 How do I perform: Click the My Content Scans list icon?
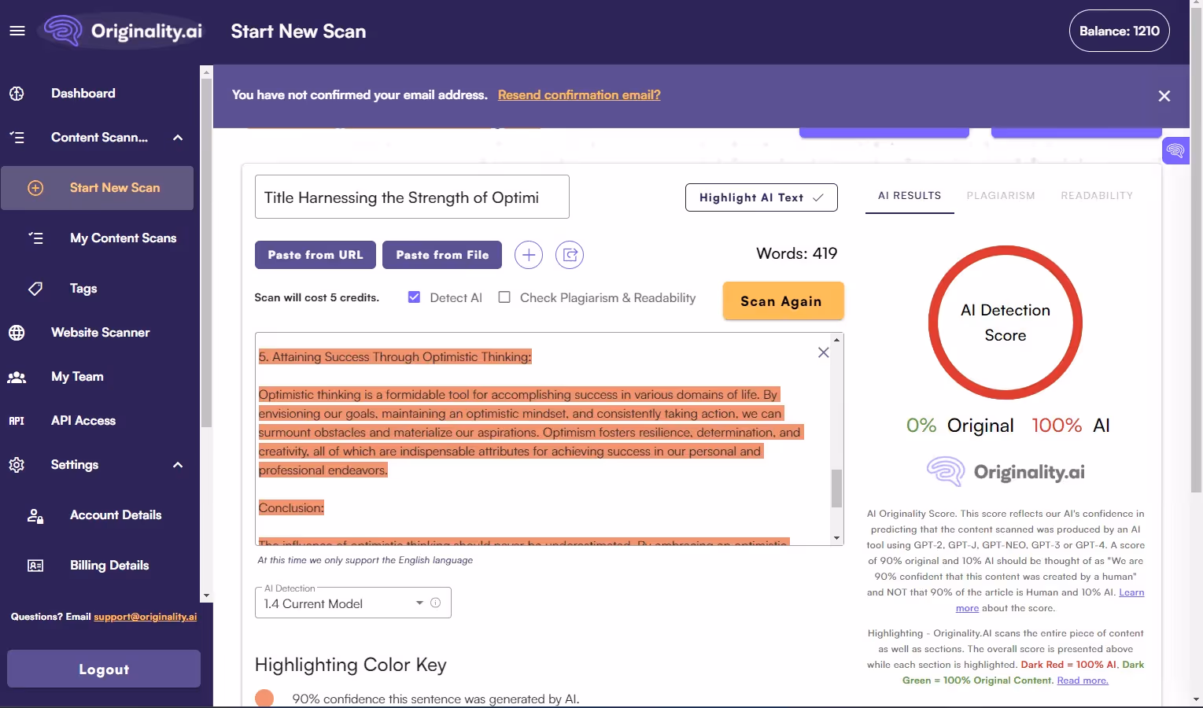(x=35, y=238)
